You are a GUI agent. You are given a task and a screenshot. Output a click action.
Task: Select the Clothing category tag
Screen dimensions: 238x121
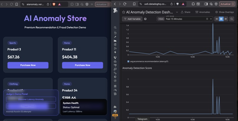14,84
